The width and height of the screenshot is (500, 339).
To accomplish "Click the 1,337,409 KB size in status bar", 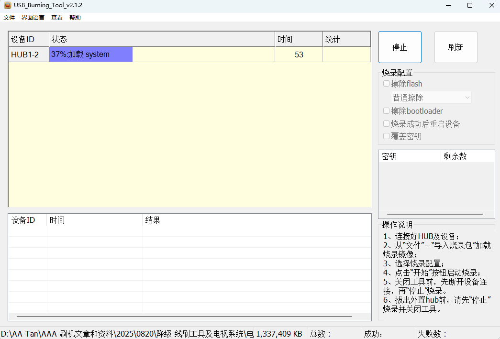I will pos(279,334).
